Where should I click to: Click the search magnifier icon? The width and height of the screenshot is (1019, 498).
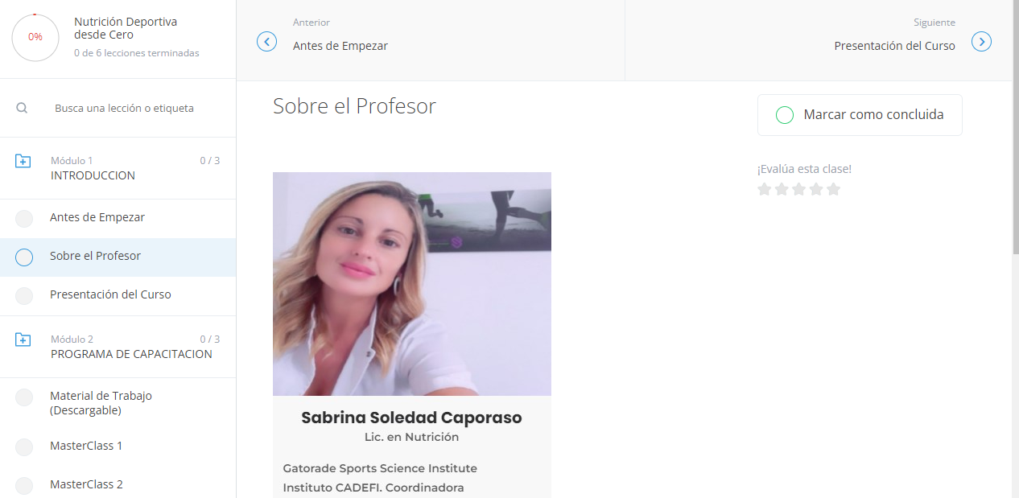pos(22,108)
